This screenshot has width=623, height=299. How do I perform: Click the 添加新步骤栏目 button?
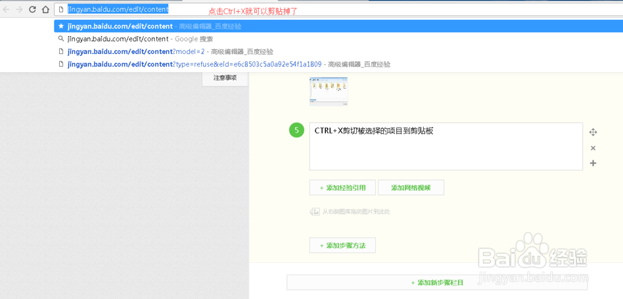point(437,283)
